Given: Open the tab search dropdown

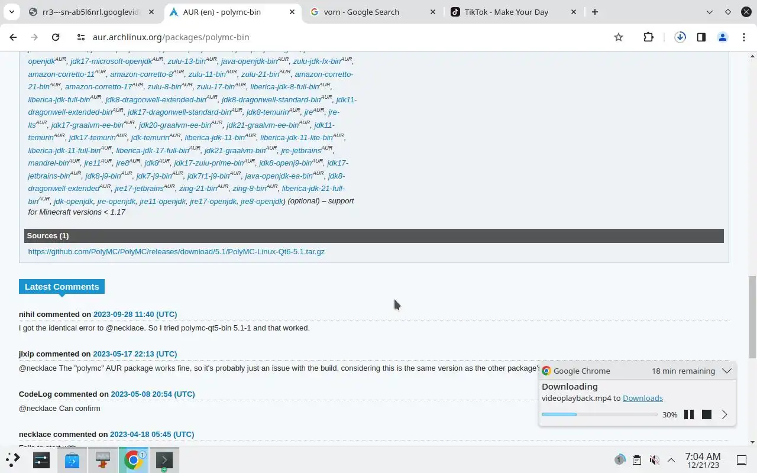Looking at the screenshot, I should [11, 12].
